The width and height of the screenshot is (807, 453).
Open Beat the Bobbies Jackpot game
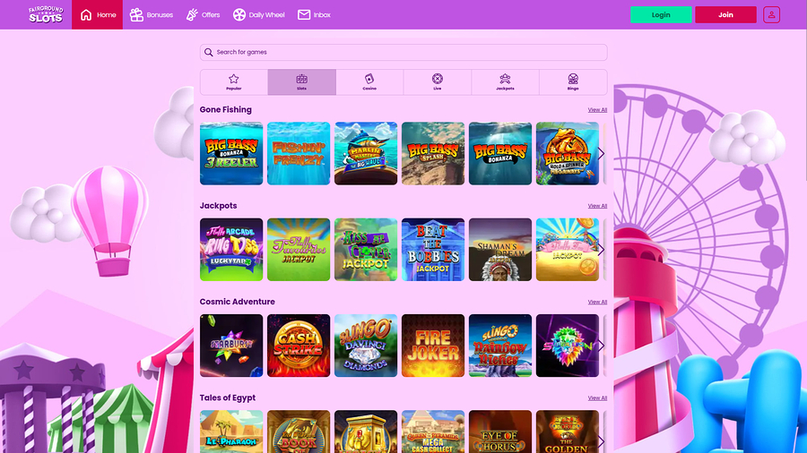(433, 250)
